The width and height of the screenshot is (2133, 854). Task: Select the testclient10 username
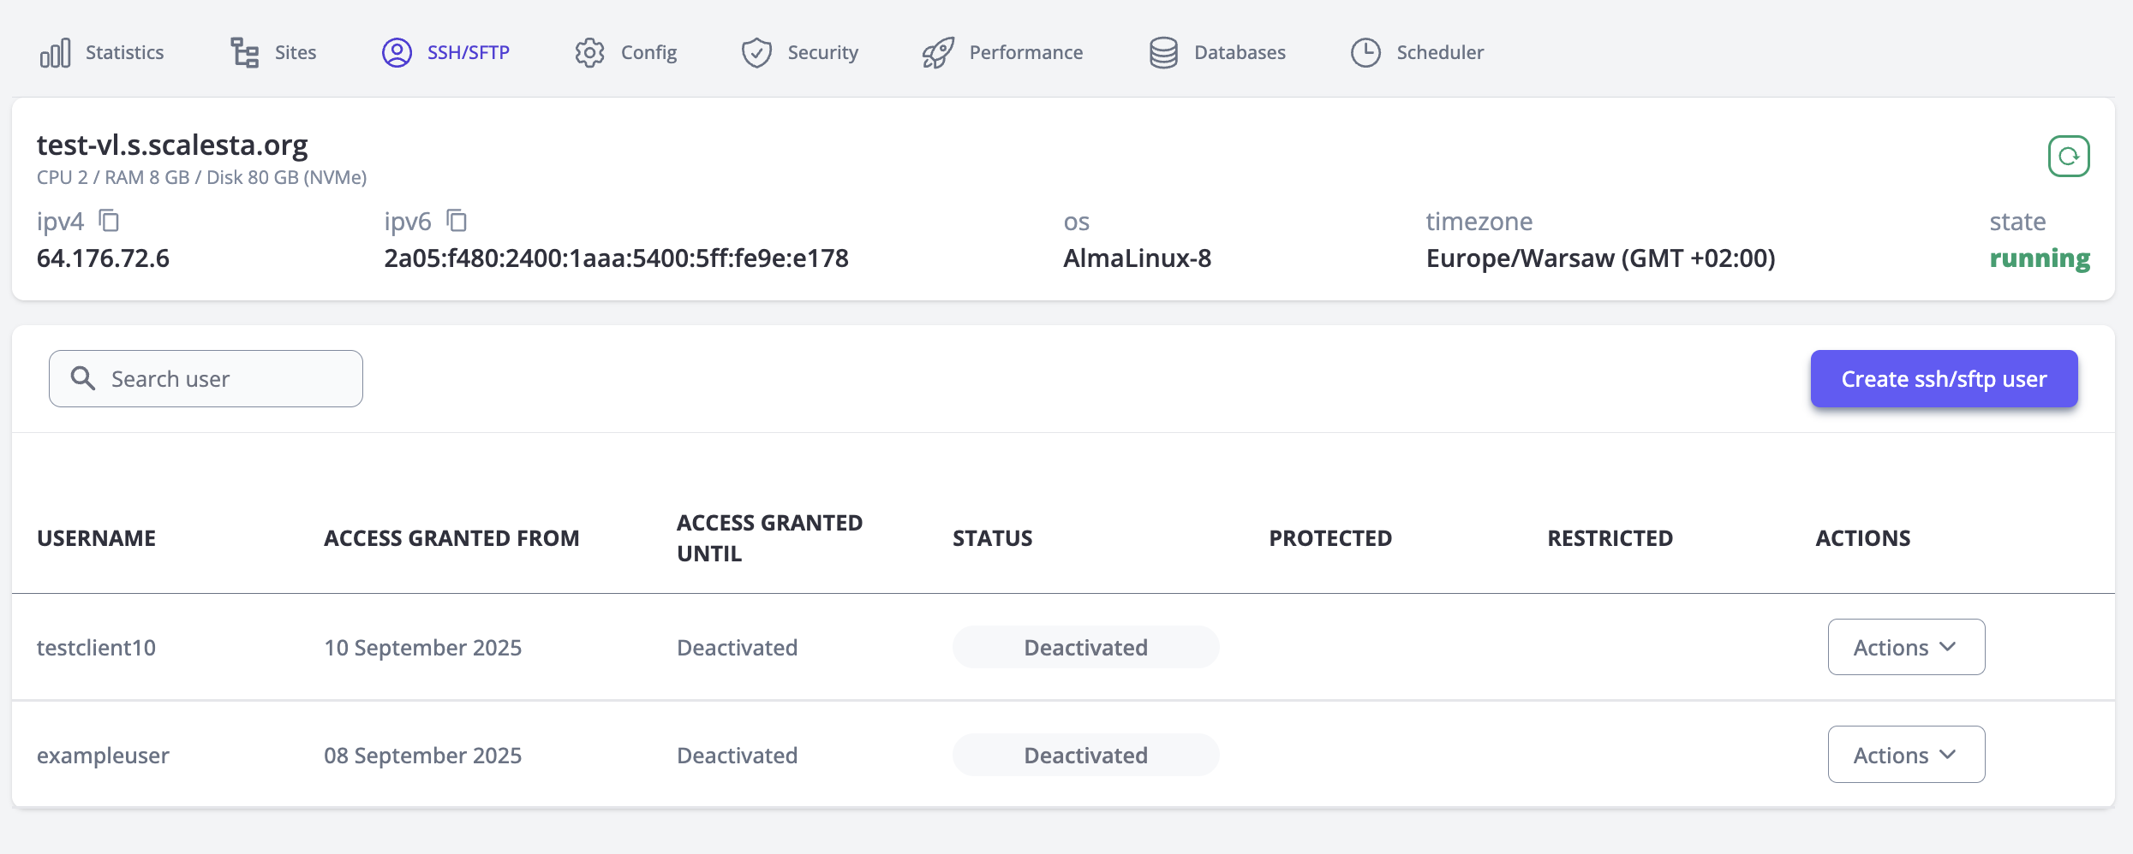pyautogui.click(x=96, y=648)
